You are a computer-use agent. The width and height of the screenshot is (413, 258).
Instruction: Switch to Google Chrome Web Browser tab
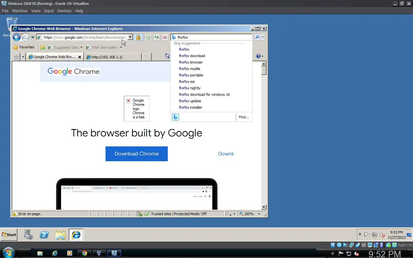coord(52,57)
